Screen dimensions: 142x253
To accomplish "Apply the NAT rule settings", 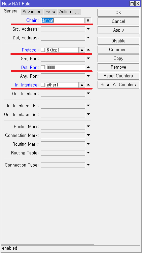I will (118, 30).
